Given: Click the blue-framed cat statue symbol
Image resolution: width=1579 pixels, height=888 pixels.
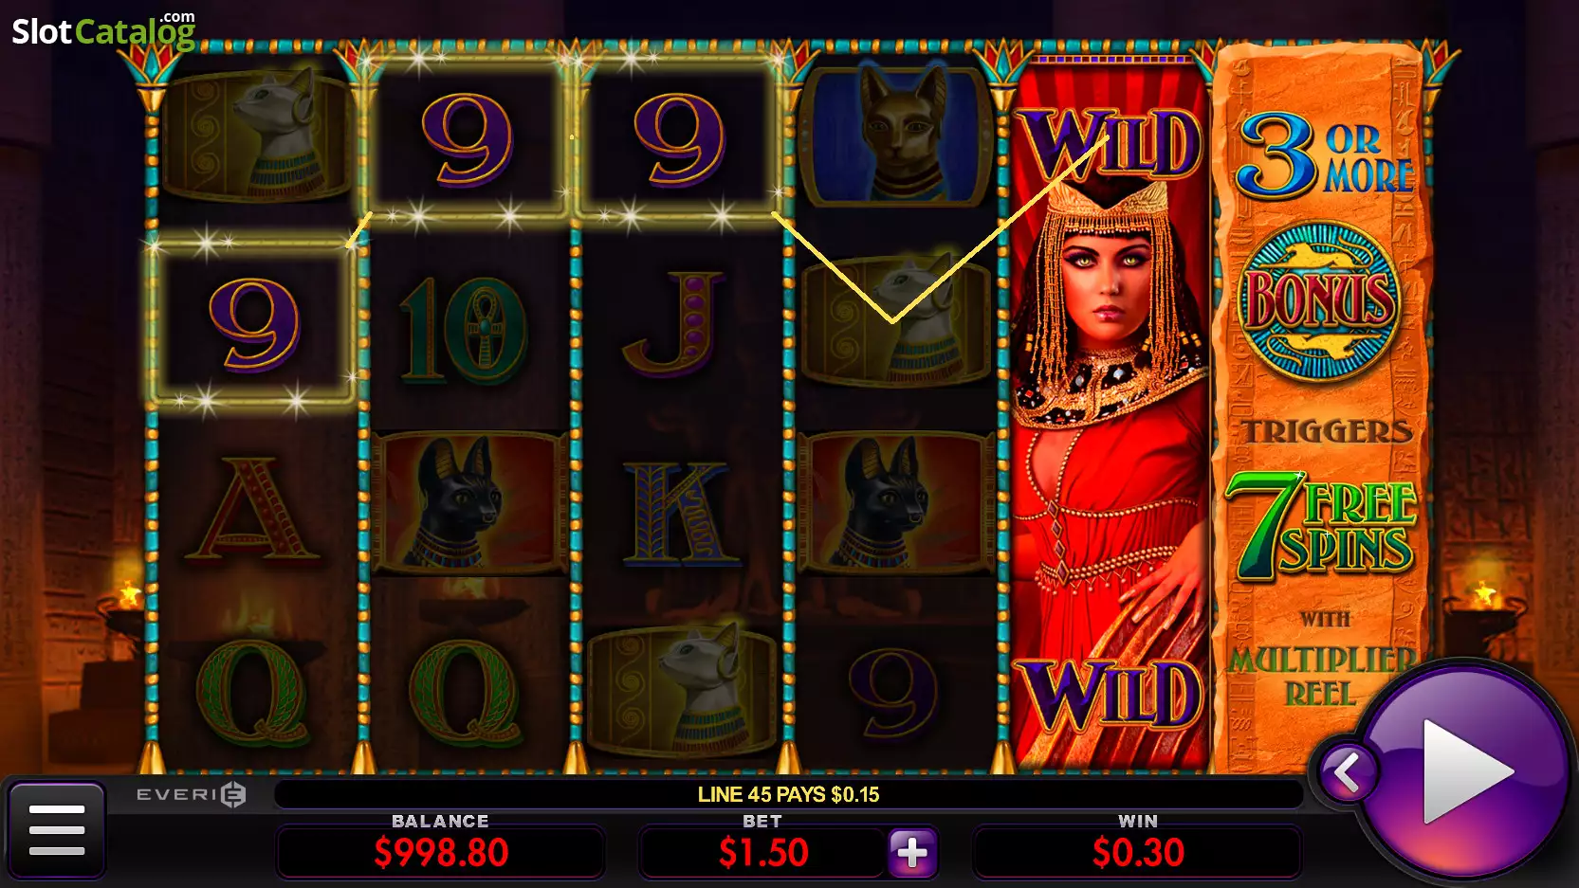Looking at the screenshot, I should [894, 136].
